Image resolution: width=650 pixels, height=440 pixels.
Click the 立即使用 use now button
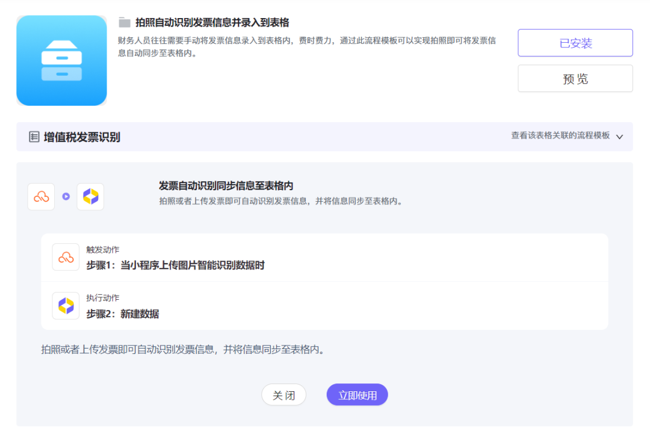pos(357,395)
